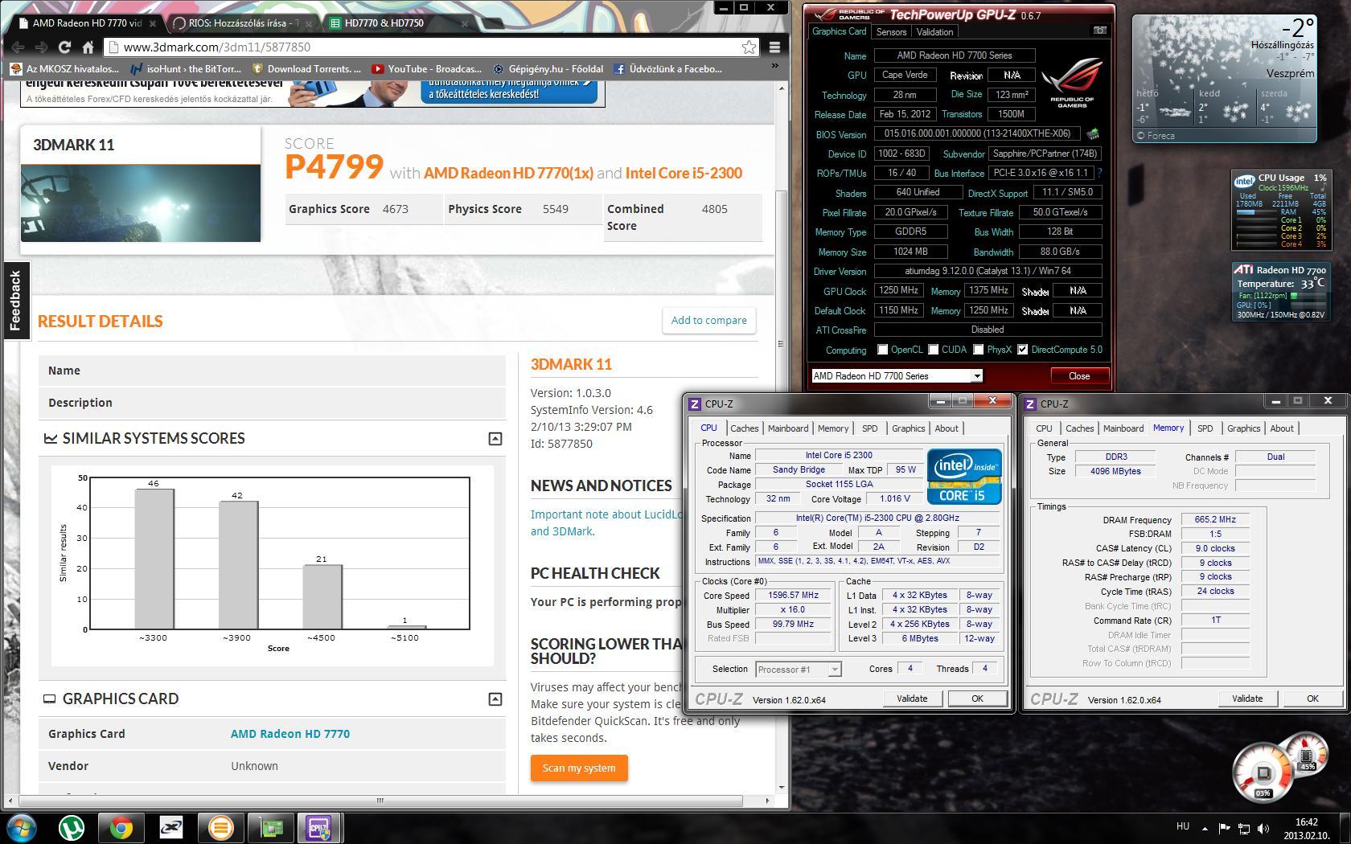Open the Caches tab in left CPU-Z
Viewport: 1351px width, 844px height.
click(744, 428)
